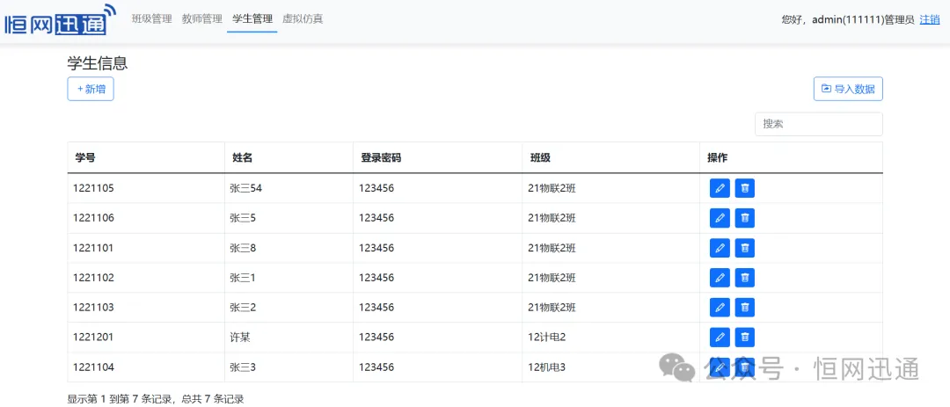Click the 注销 logout link
Viewport: 950px width, 407px height.
(x=930, y=19)
